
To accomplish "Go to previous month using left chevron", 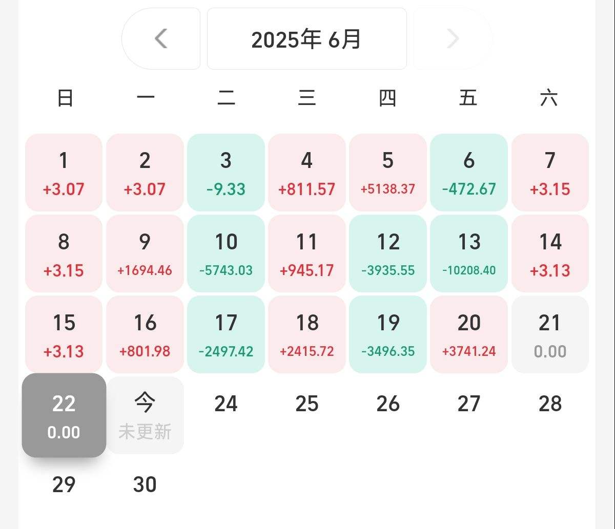I will click(x=161, y=38).
